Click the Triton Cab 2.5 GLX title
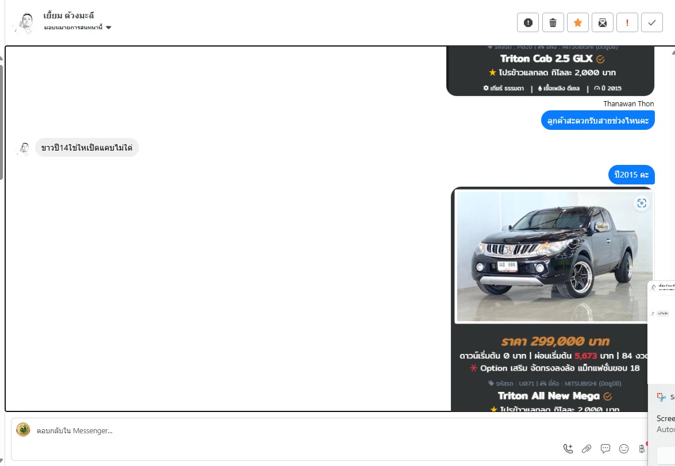 click(x=547, y=59)
